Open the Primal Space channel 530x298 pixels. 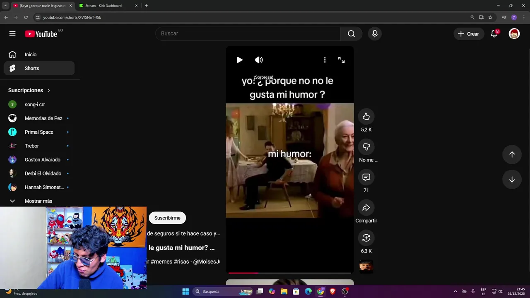[x=39, y=132]
